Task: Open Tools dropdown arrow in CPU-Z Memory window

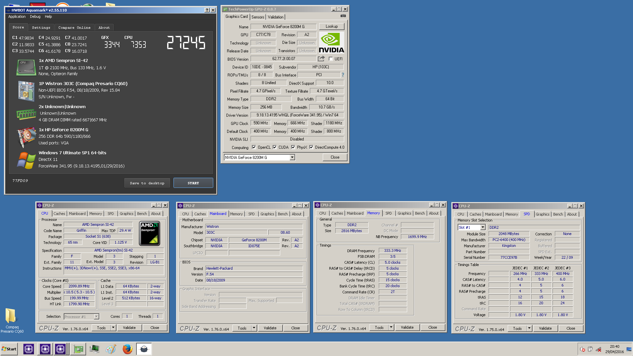Action: click(391, 327)
